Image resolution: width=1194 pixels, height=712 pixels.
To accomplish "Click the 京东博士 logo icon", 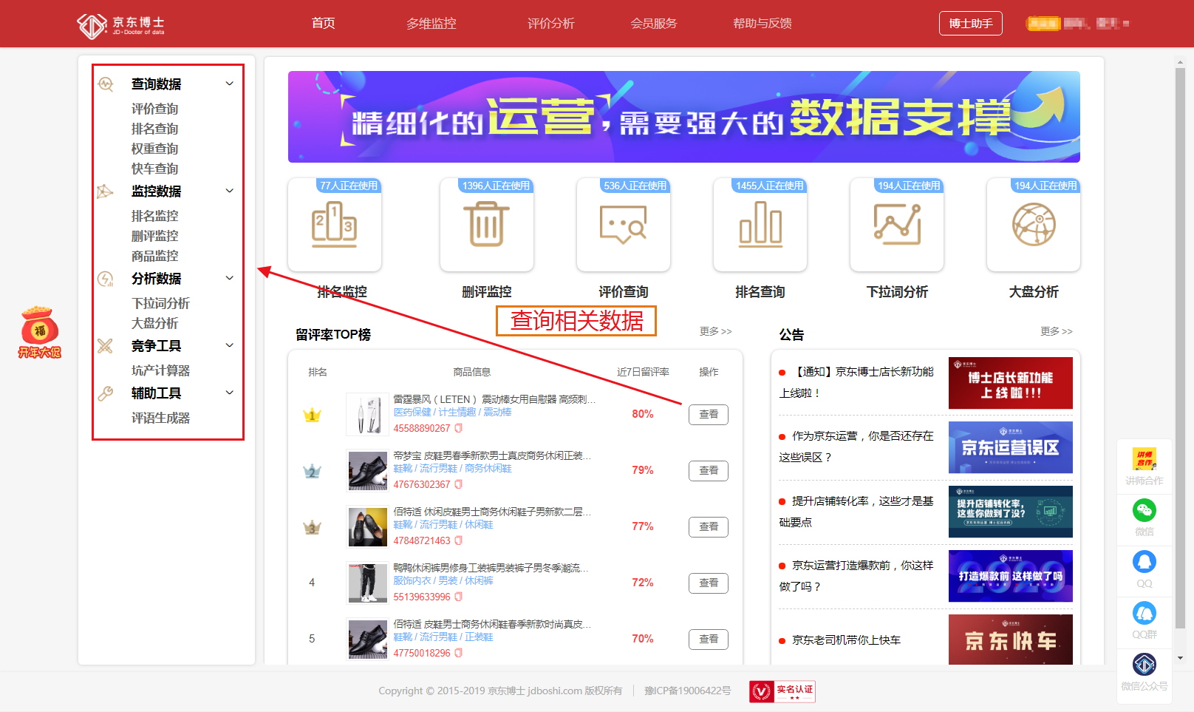I will pyautogui.click(x=92, y=26).
